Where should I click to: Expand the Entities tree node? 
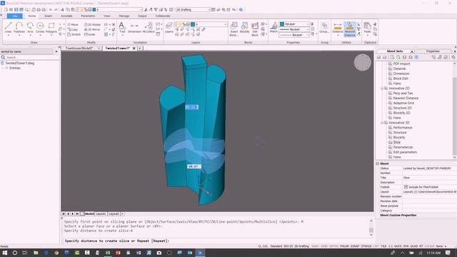[3, 68]
